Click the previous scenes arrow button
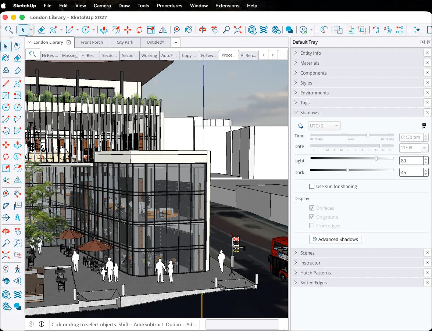432x331 pixels. pyautogui.click(x=263, y=55)
